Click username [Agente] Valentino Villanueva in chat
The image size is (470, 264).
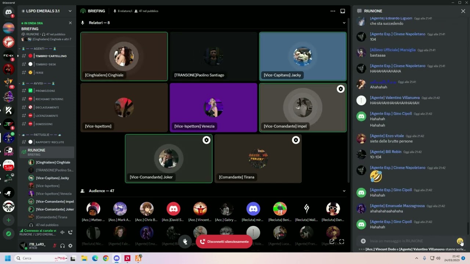point(395,98)
